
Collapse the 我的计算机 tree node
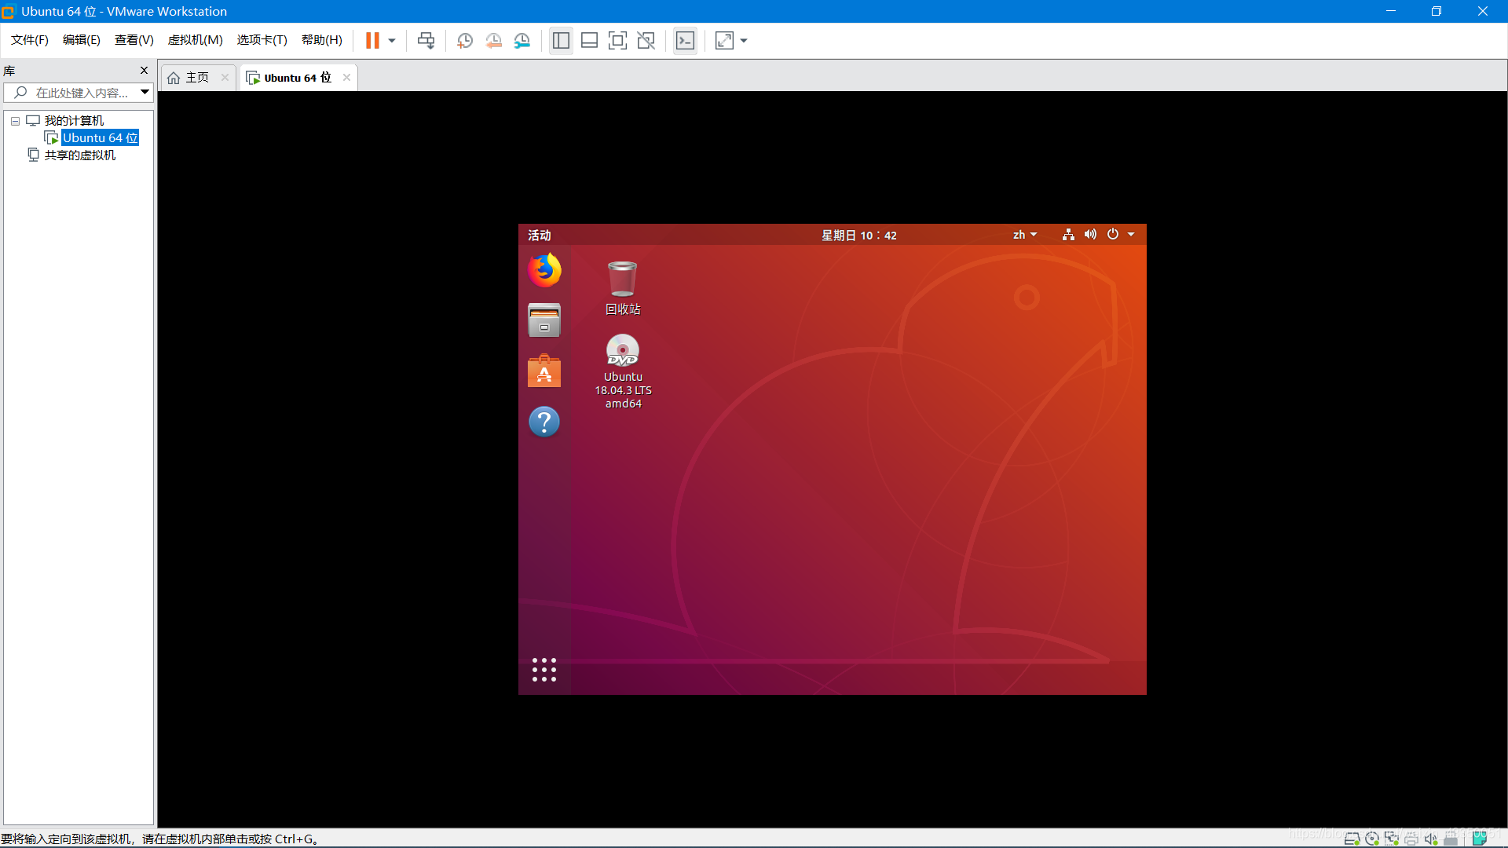(x=15, y=121)
